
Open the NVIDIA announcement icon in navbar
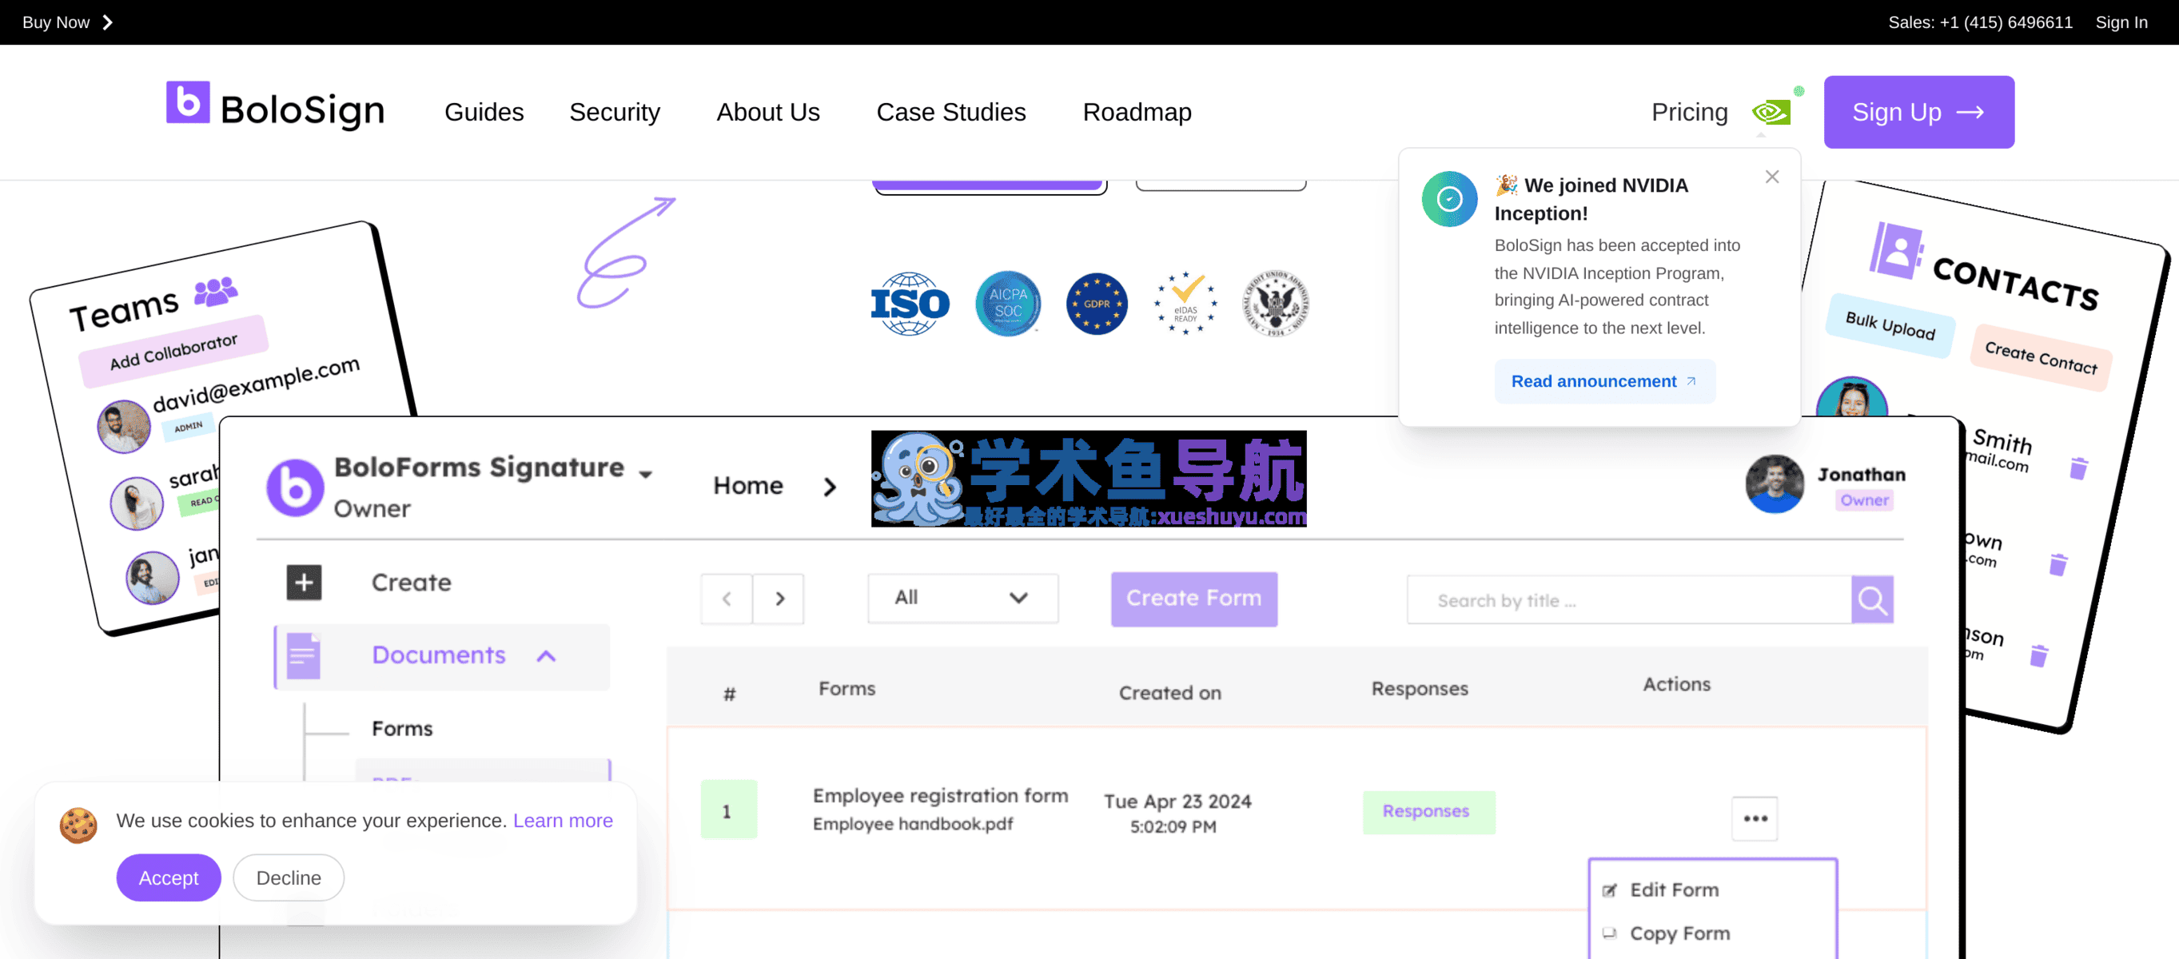click(1771, 112)
